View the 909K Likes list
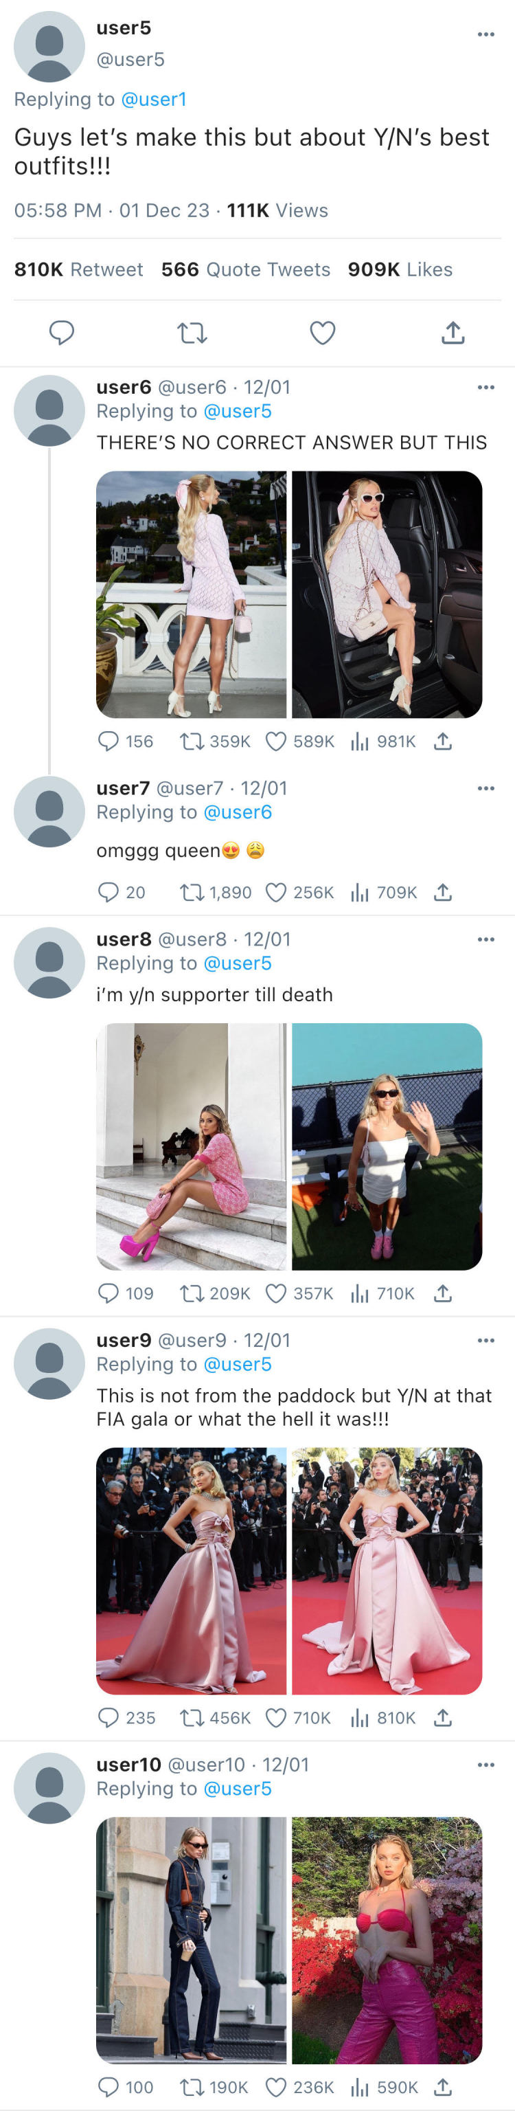This screenshot has width=515, height=2111. 400,269
